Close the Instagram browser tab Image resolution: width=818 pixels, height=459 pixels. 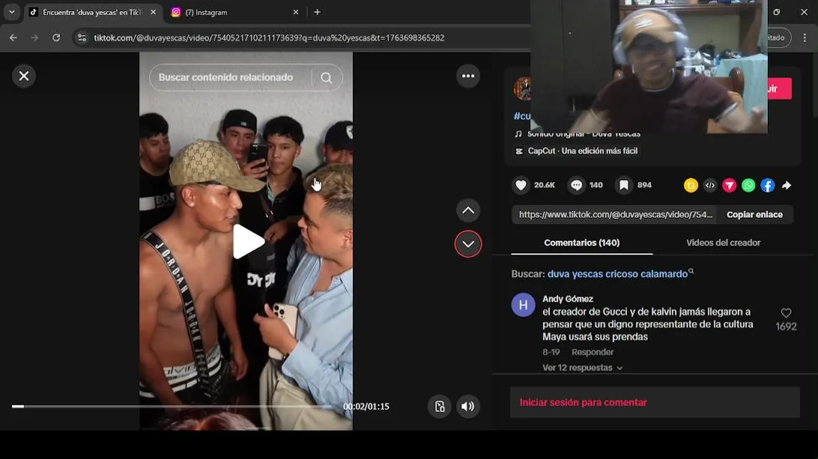pos(296,12)
